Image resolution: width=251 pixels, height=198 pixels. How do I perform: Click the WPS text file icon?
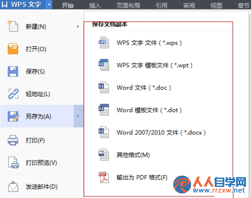(104, 43)
